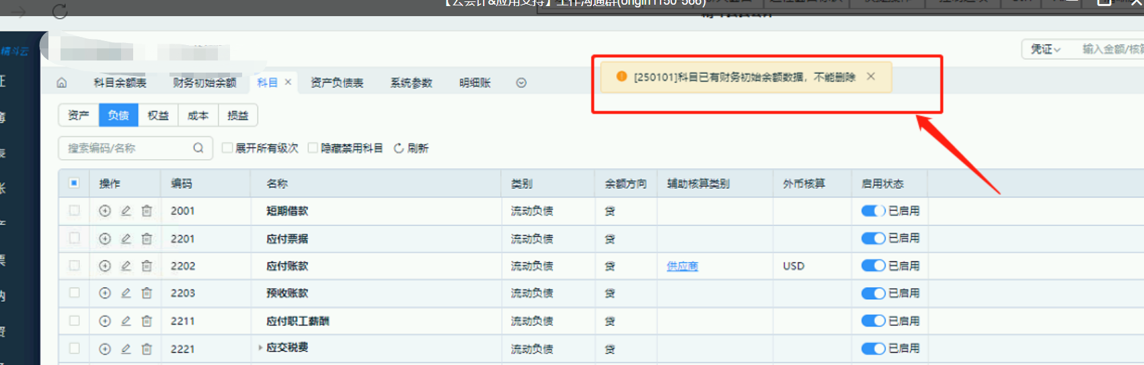The width and height of the screenshot is (1144, 365).
Task: Click the delete trash icon for row 2202
Action: [147, 266]
